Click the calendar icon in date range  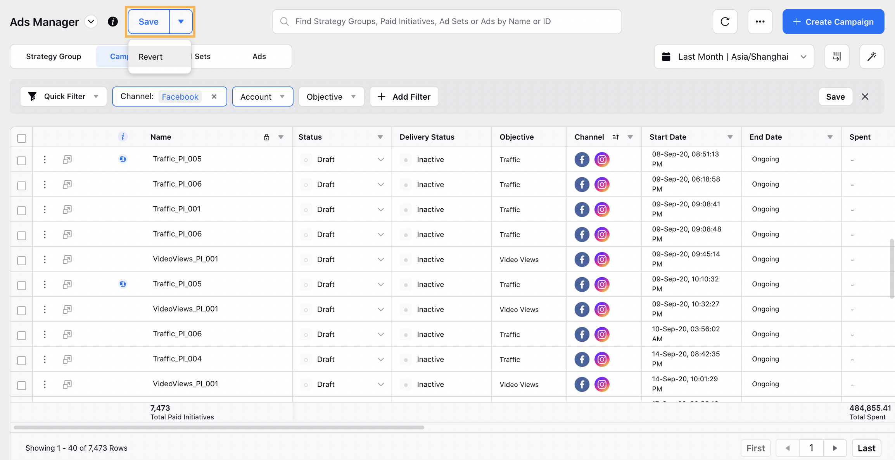[666, 57]
